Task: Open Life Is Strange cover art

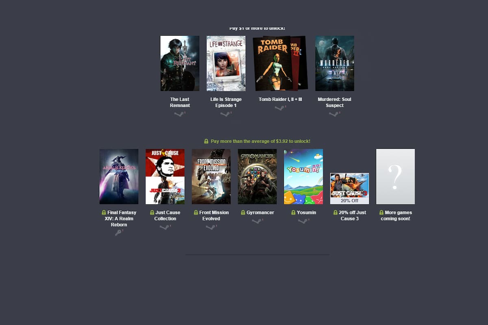Action: pos(226,63)
